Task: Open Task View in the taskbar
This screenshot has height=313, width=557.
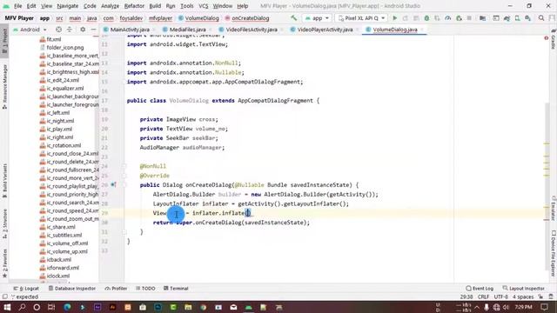Action: [x=51, y=307]
